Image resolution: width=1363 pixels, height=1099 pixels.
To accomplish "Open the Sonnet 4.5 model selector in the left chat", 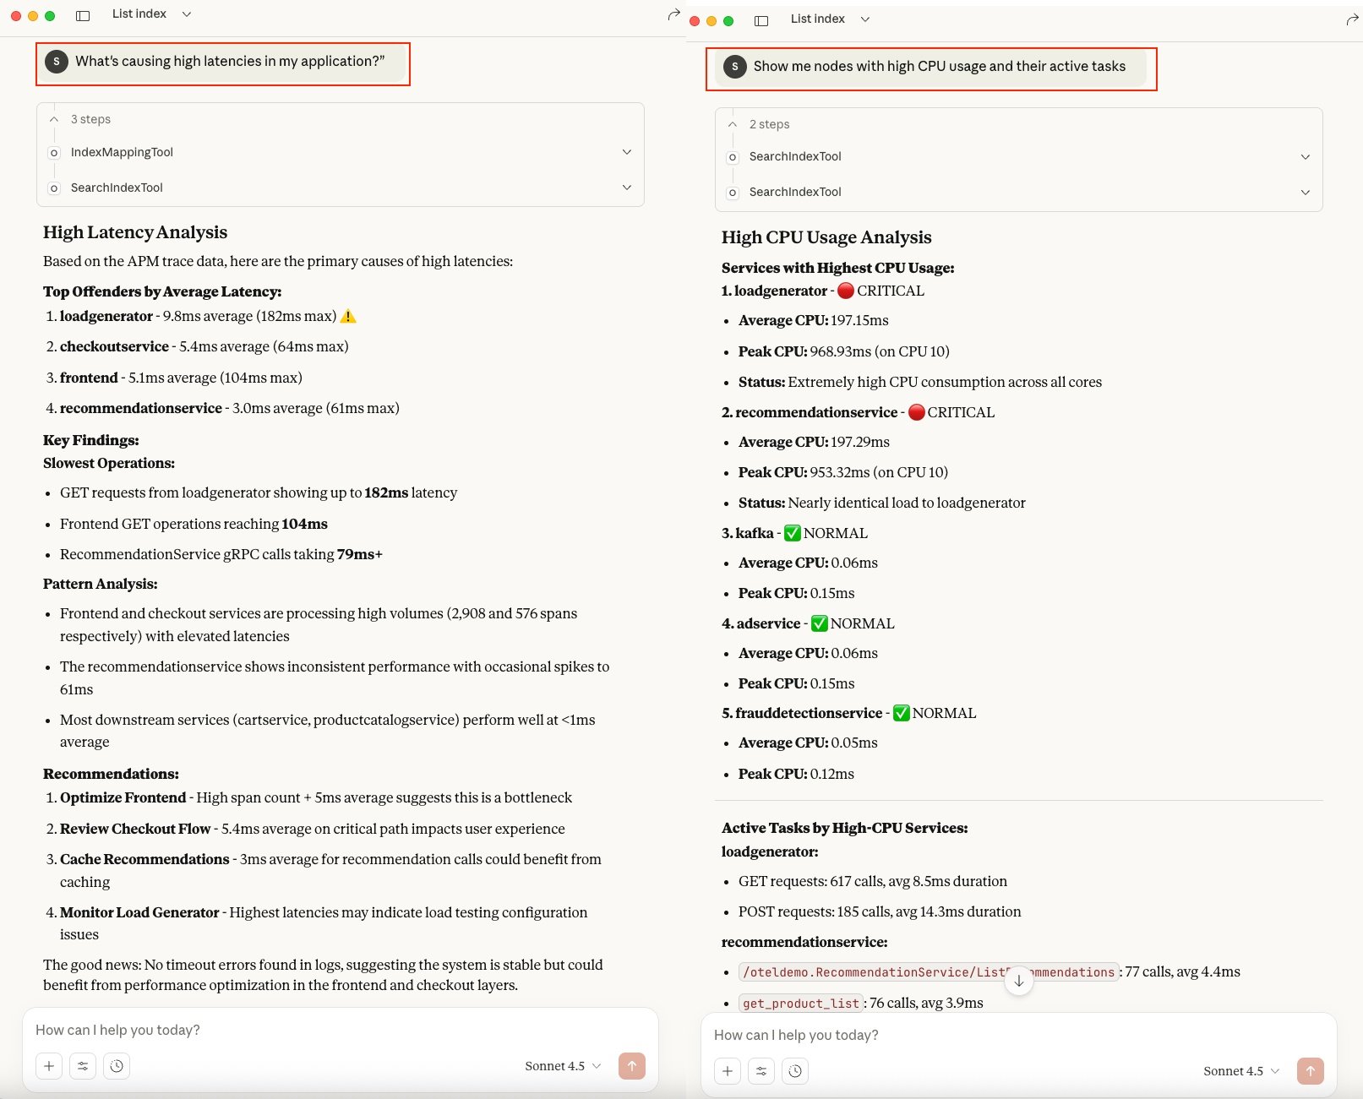I will point(562,1066).
